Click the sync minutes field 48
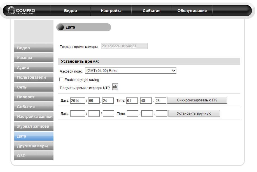Viewport: 257px width, 172px height. point(146,101)
